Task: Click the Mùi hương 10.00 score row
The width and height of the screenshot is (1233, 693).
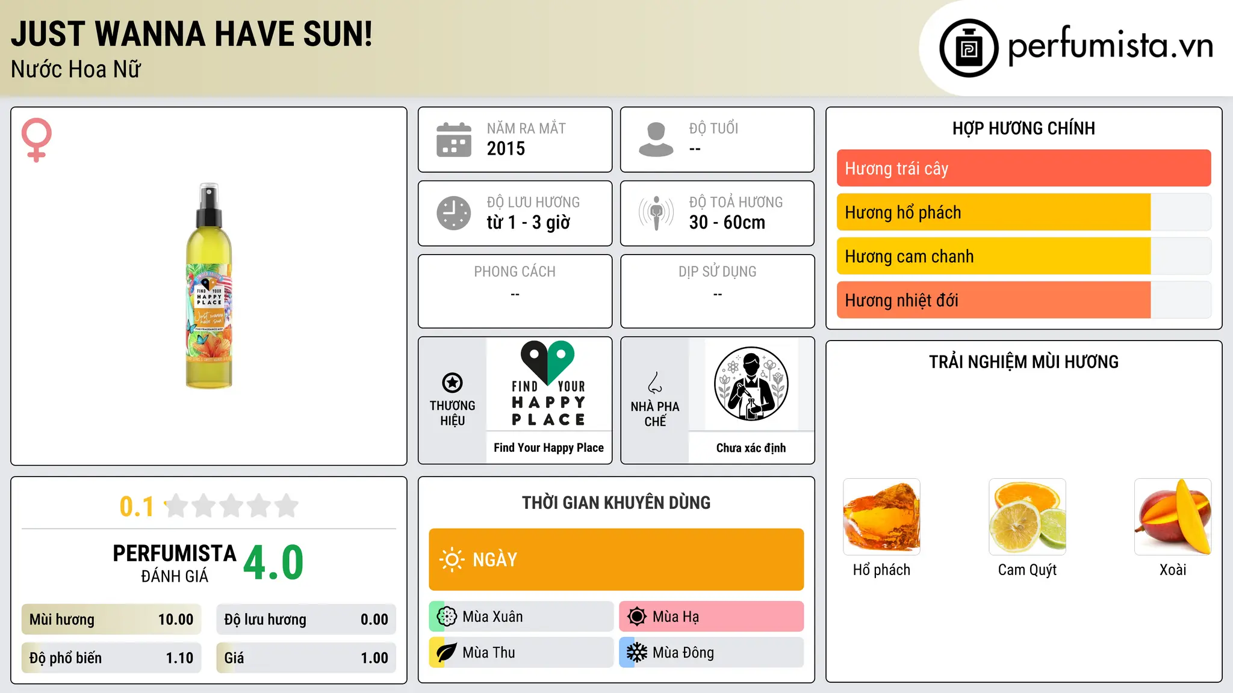Action: (x=111, y=620)
